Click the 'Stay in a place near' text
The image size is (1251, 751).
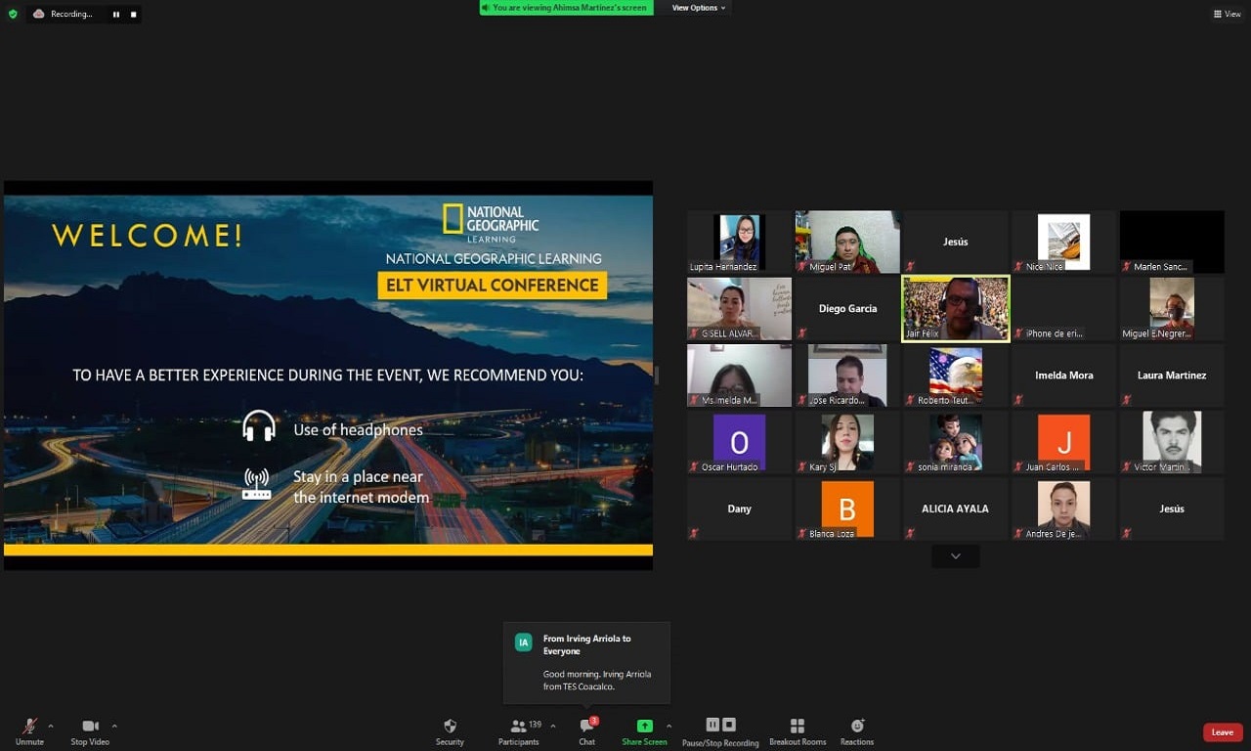(x=358, y=477)
